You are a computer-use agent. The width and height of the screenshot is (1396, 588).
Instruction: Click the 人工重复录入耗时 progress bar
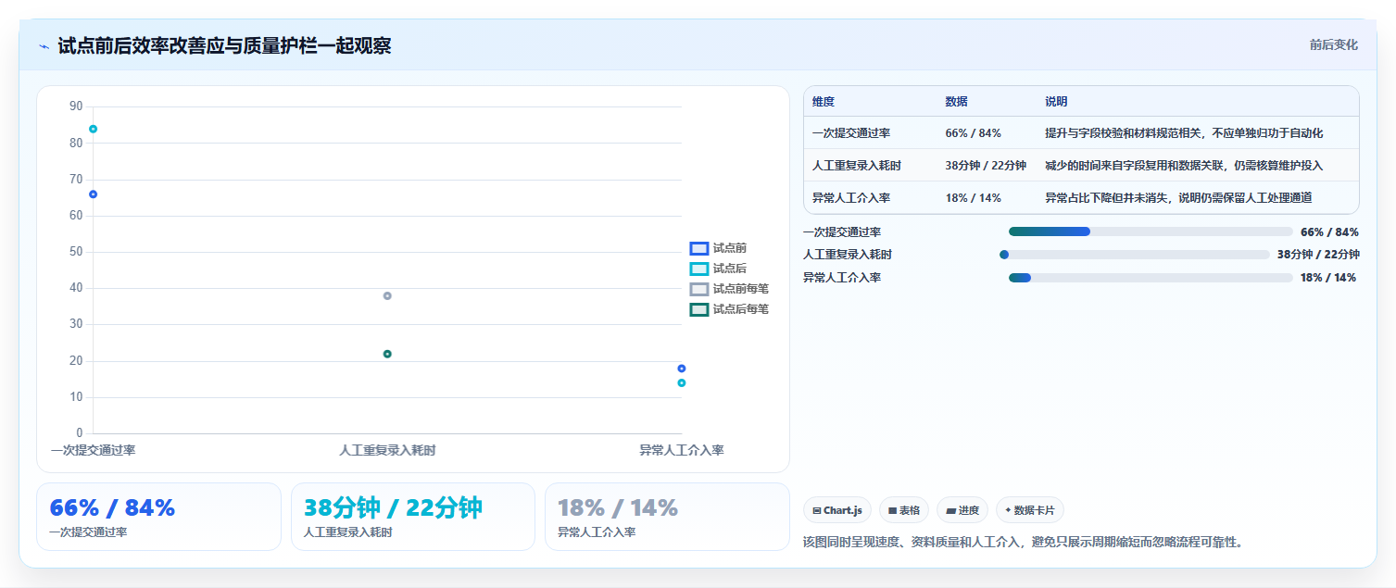[1135, 255]
